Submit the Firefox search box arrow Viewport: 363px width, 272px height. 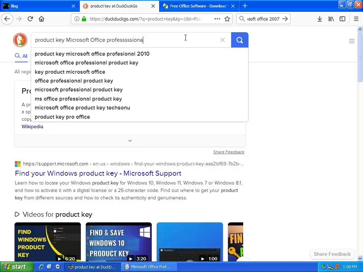pos(285,19)
